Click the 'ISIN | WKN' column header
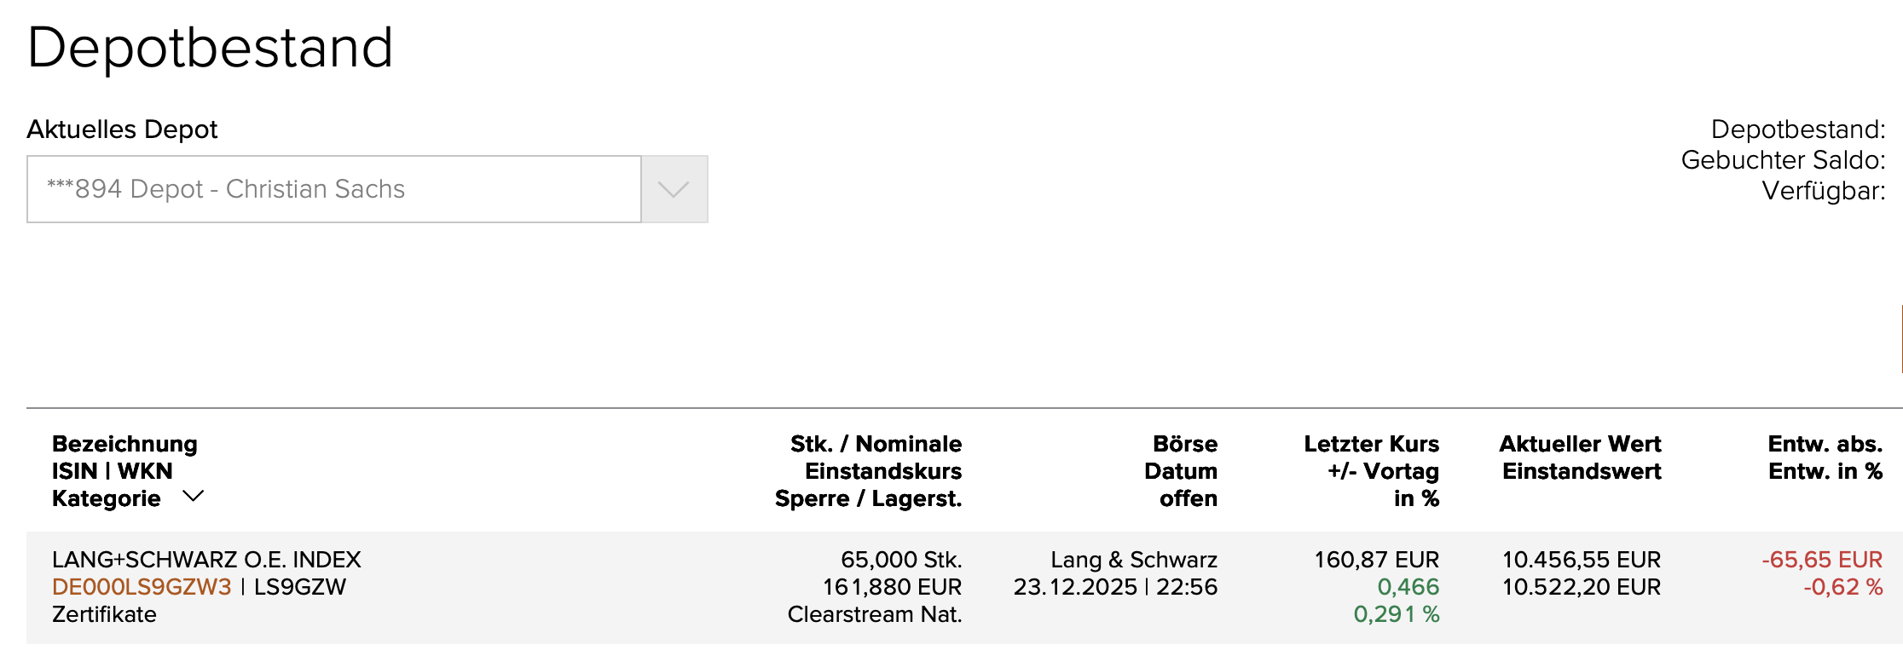 point(112,471)
